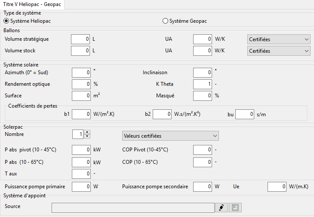Click the Volume stock input field

coord(80,51)
